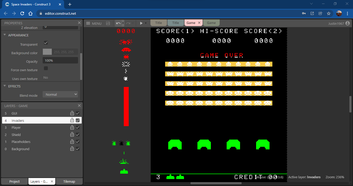Click the horizontal scrollbar of layout view

216,183
